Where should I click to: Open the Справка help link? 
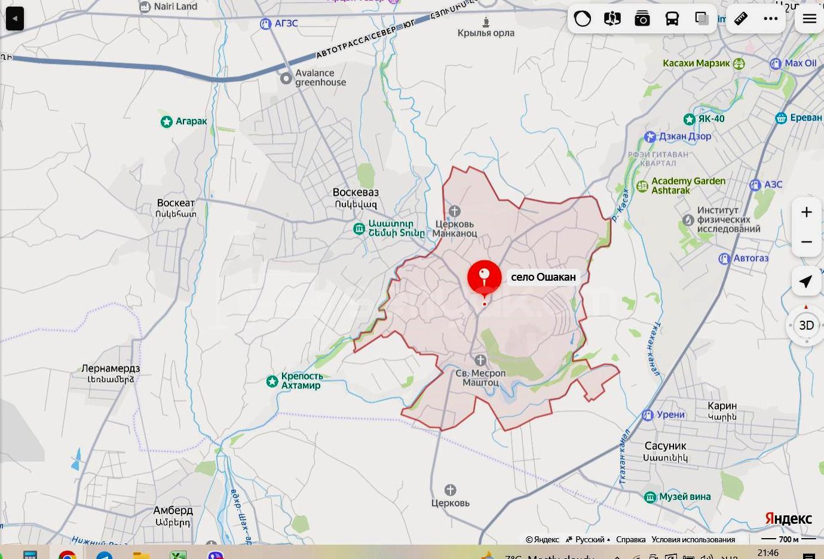tap(630, 539)
